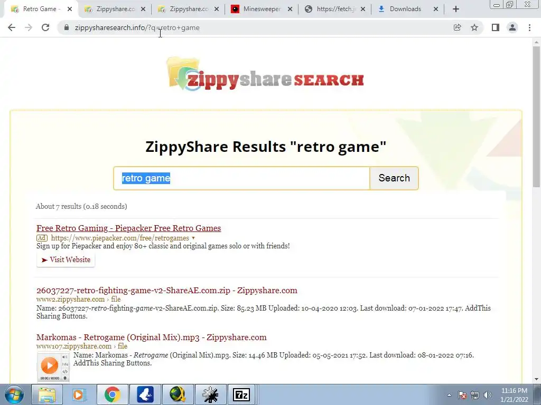
Task: Switch to the first Zippyshare.com tab
Action: click(x=115, y=9)
